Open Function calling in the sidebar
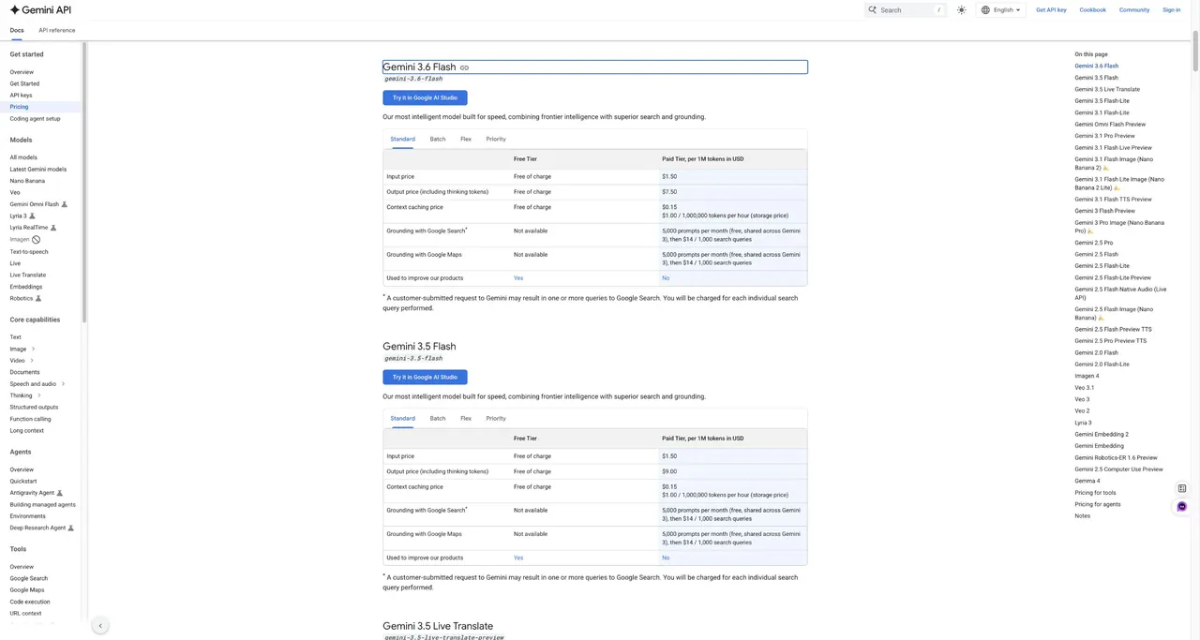The width and height of the screenshot is (1200, 640). [x=31, y=419]
